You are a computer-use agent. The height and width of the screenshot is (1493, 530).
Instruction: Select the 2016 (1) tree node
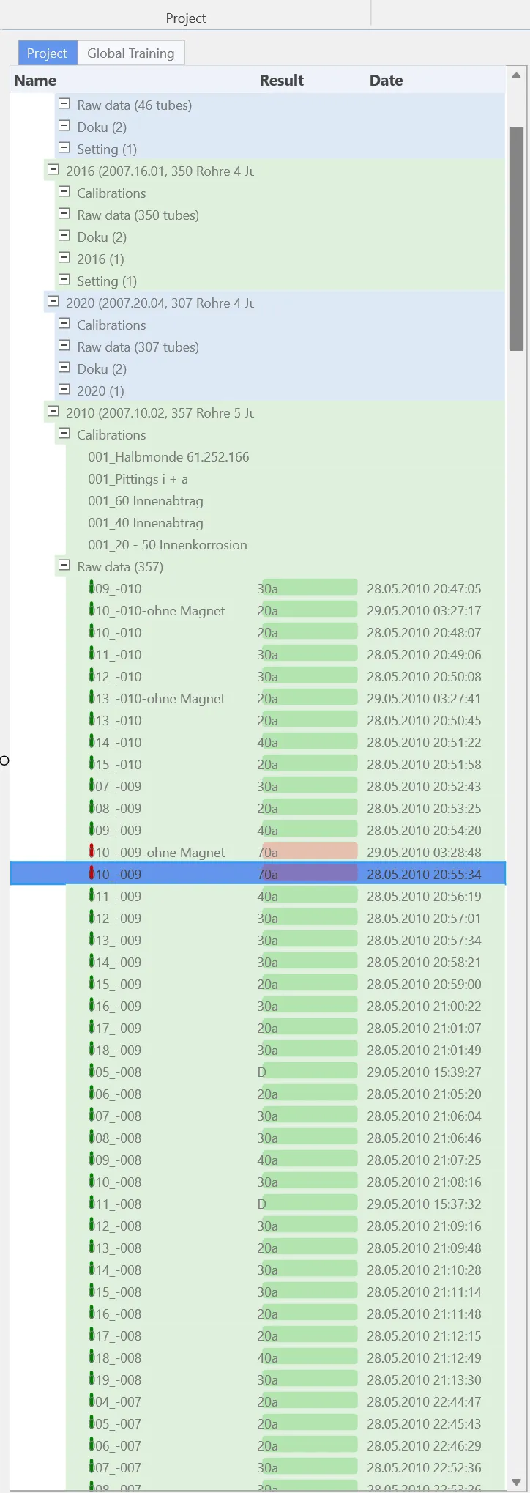click(x=100, y=259)
